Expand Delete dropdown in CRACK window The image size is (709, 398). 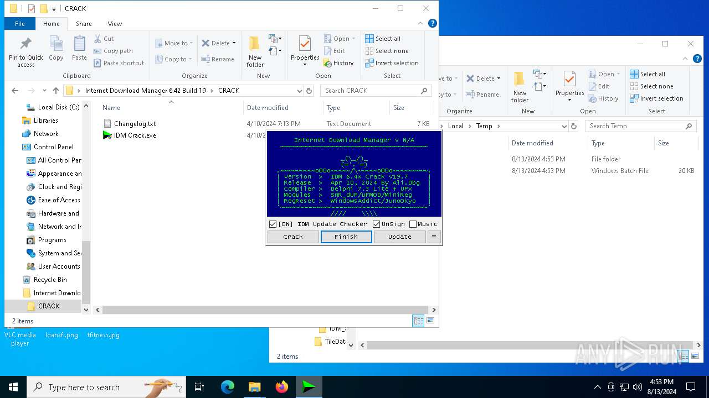(234, 43)
